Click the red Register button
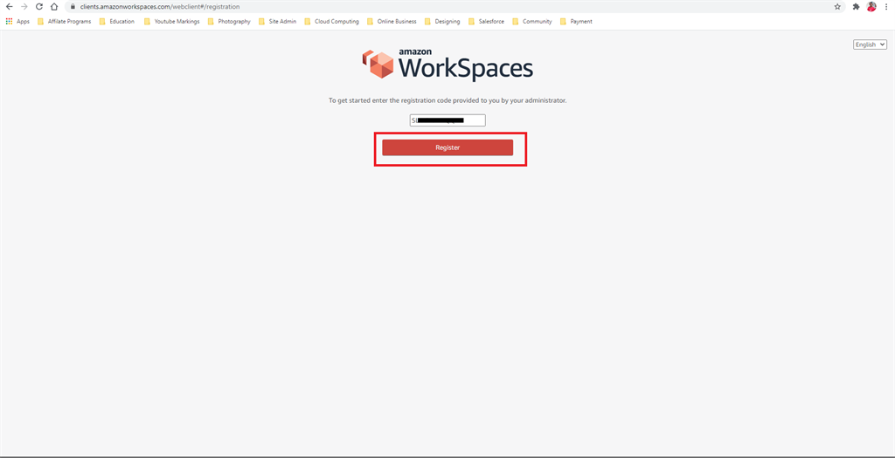This screenshot has height=458, width=895. coord(447,147)
